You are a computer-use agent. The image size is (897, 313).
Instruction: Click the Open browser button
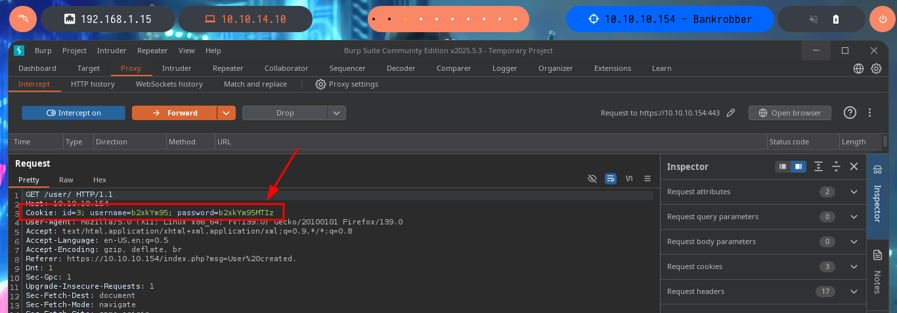[790, 113]
